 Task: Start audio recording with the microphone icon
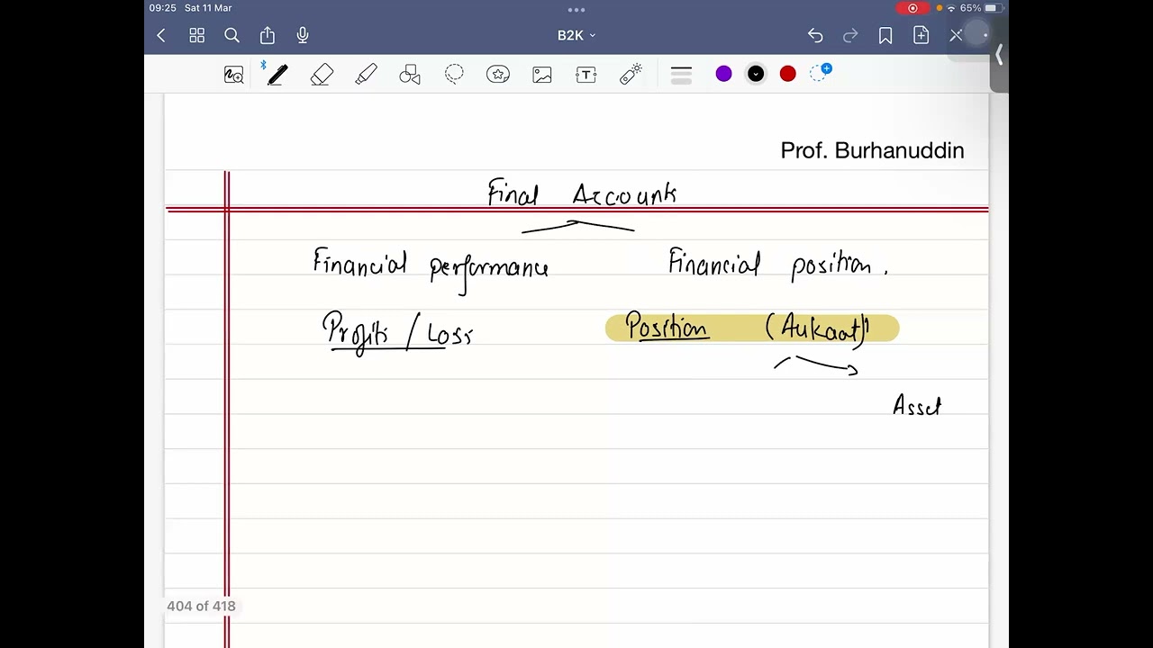coord(303,35)
